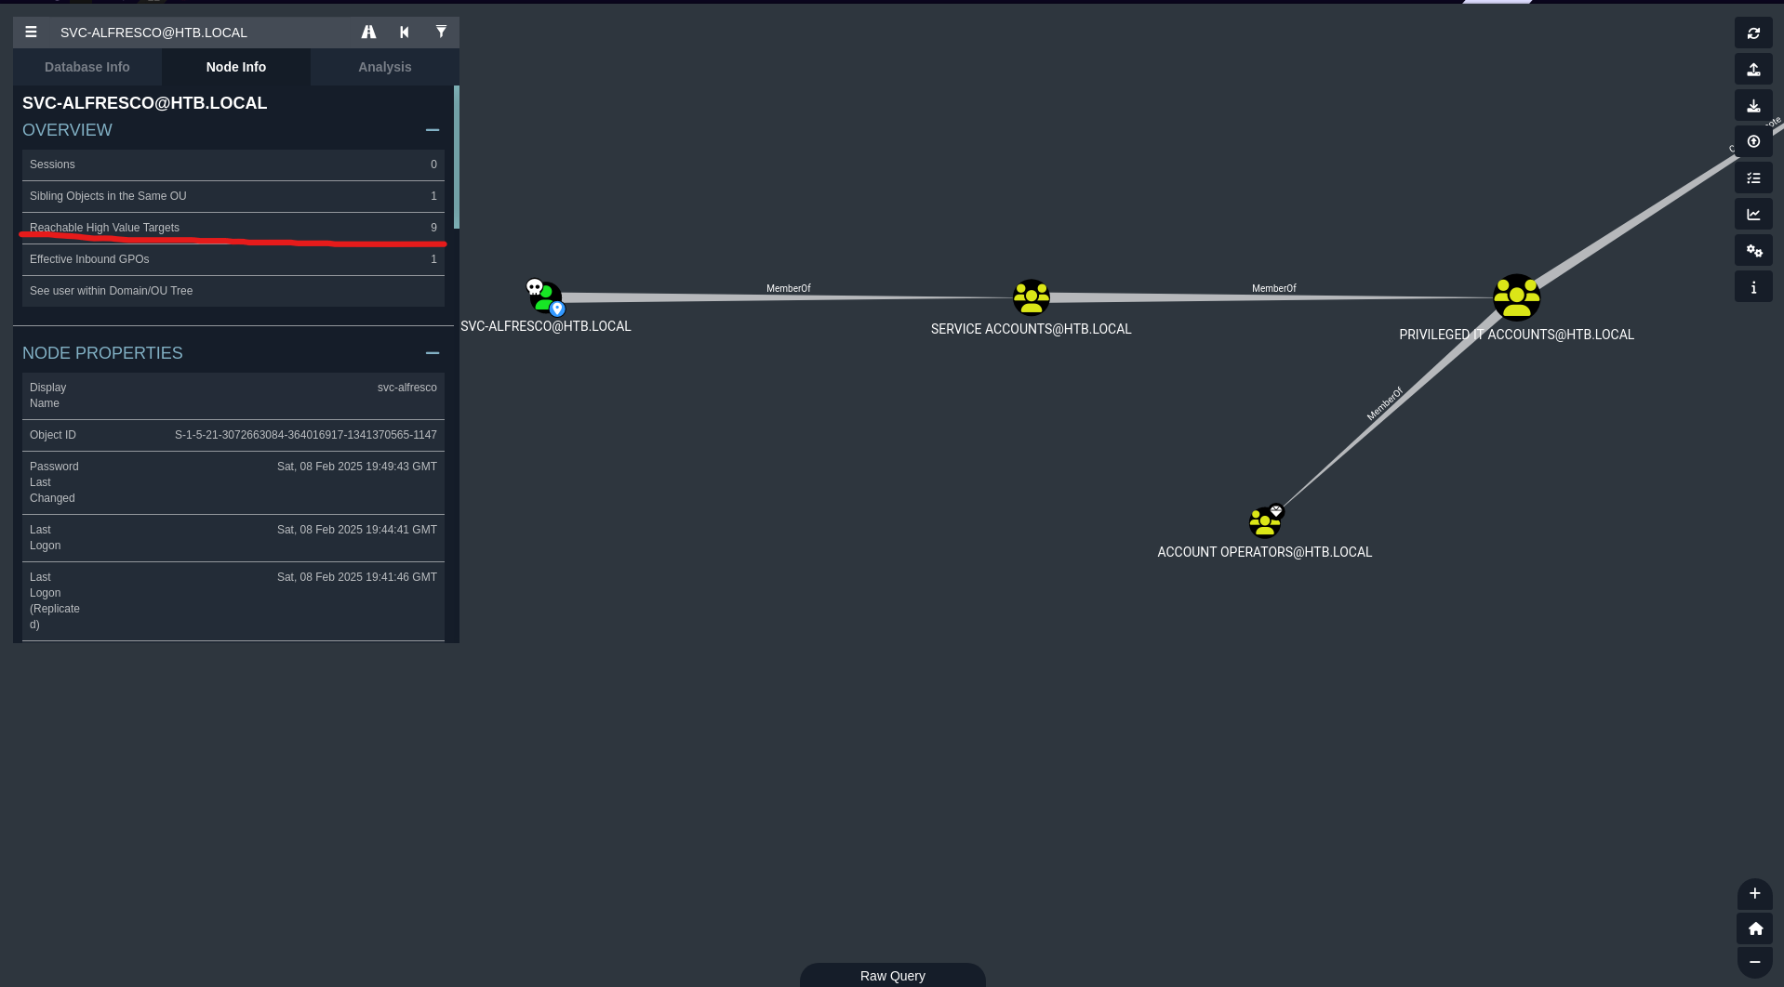This screenshot has width=1784, height=987.
Task: Expand the Raw Query bar
Action: point(892,975)
